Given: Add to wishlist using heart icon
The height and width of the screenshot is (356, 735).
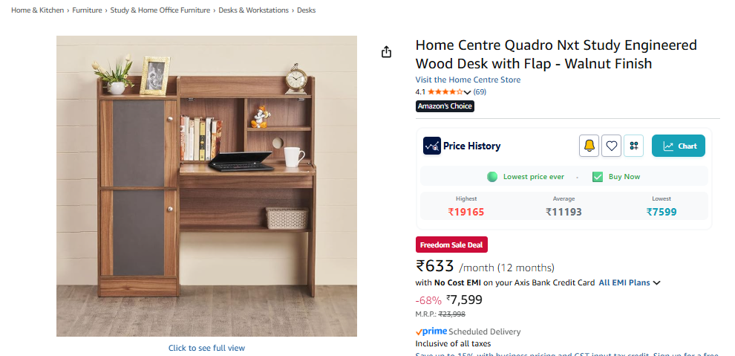Looking at the screenshot, I should 611,146.
